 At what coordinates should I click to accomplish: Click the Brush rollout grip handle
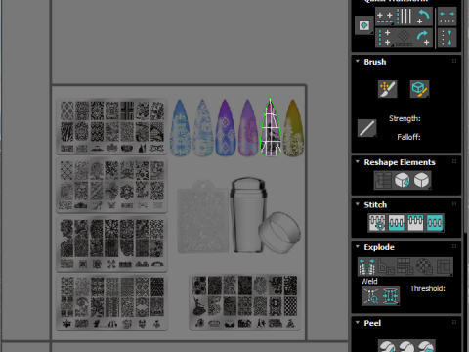tap(454, 61)
